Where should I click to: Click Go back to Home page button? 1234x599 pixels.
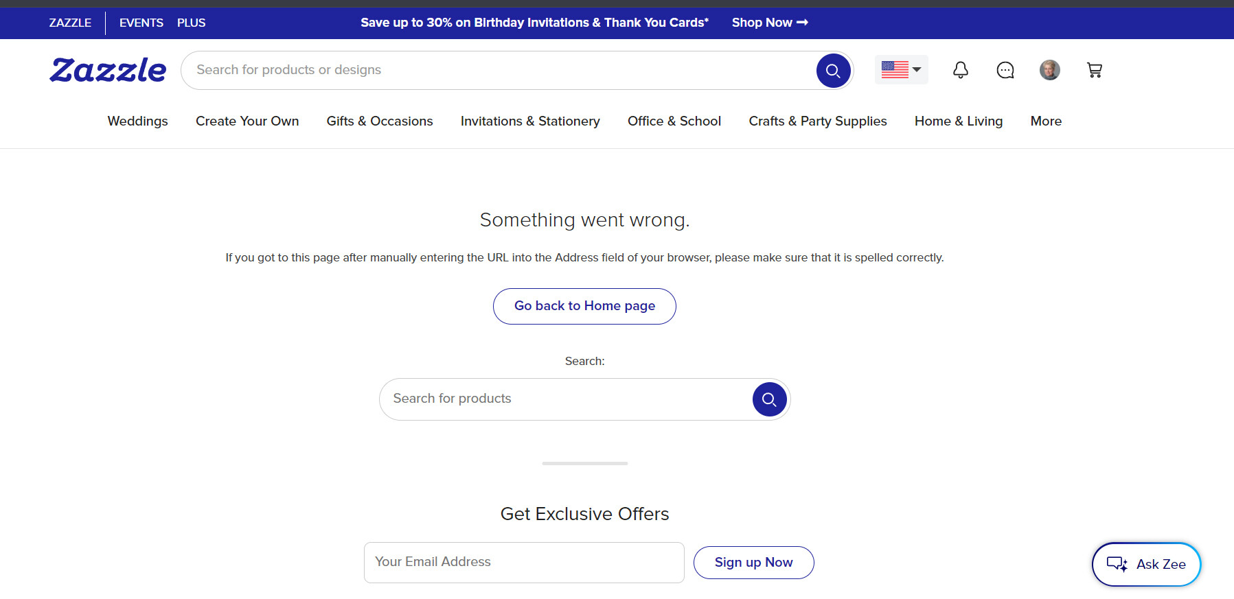tap(584, 306)
